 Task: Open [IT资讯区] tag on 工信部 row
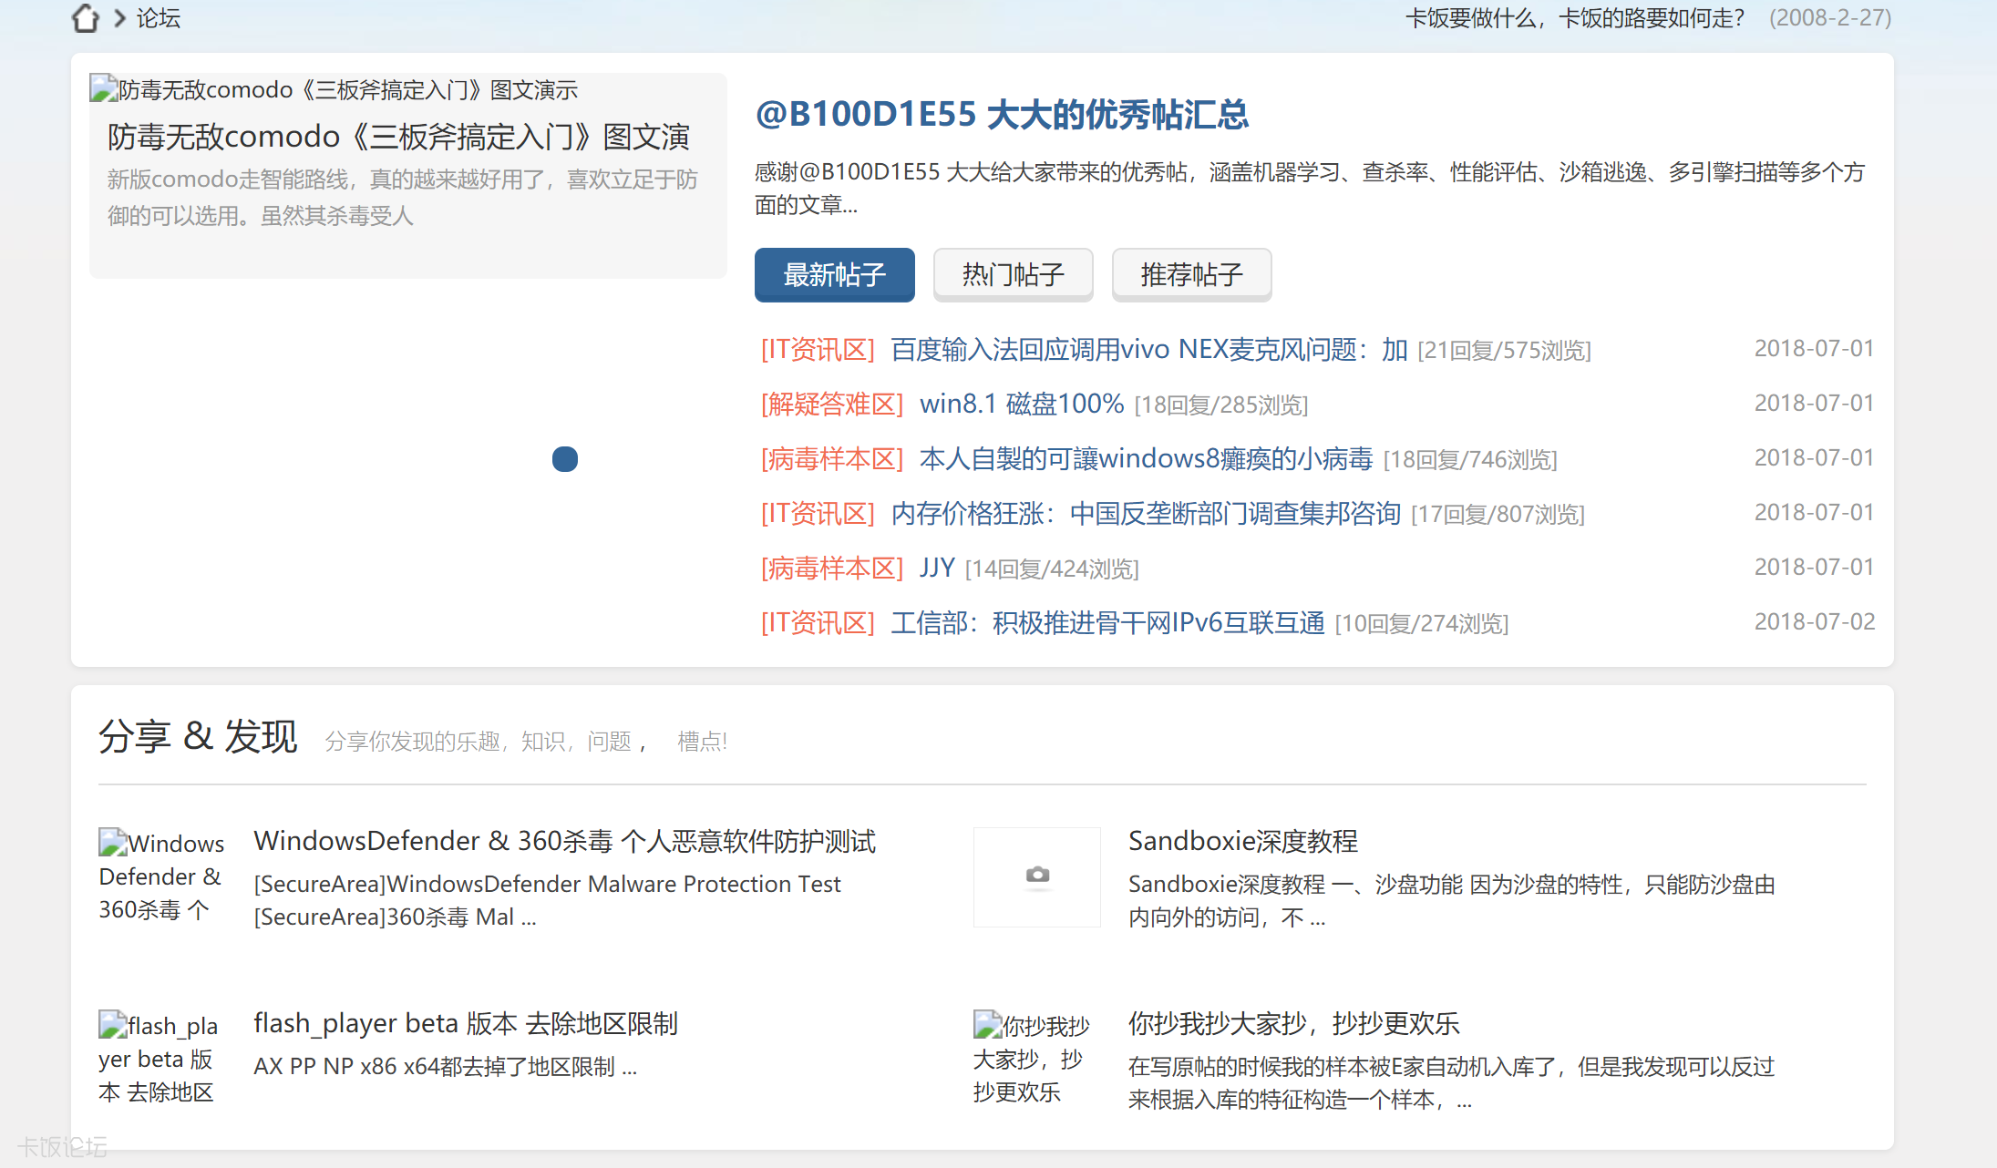click(x=818, y=623)
